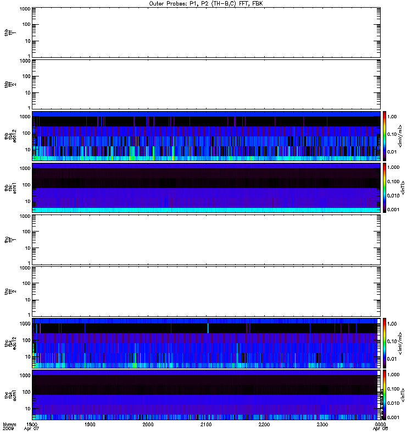Click the '100' tick label of thc fff 2 panel
412x440 pixels.
pos(26,283)
